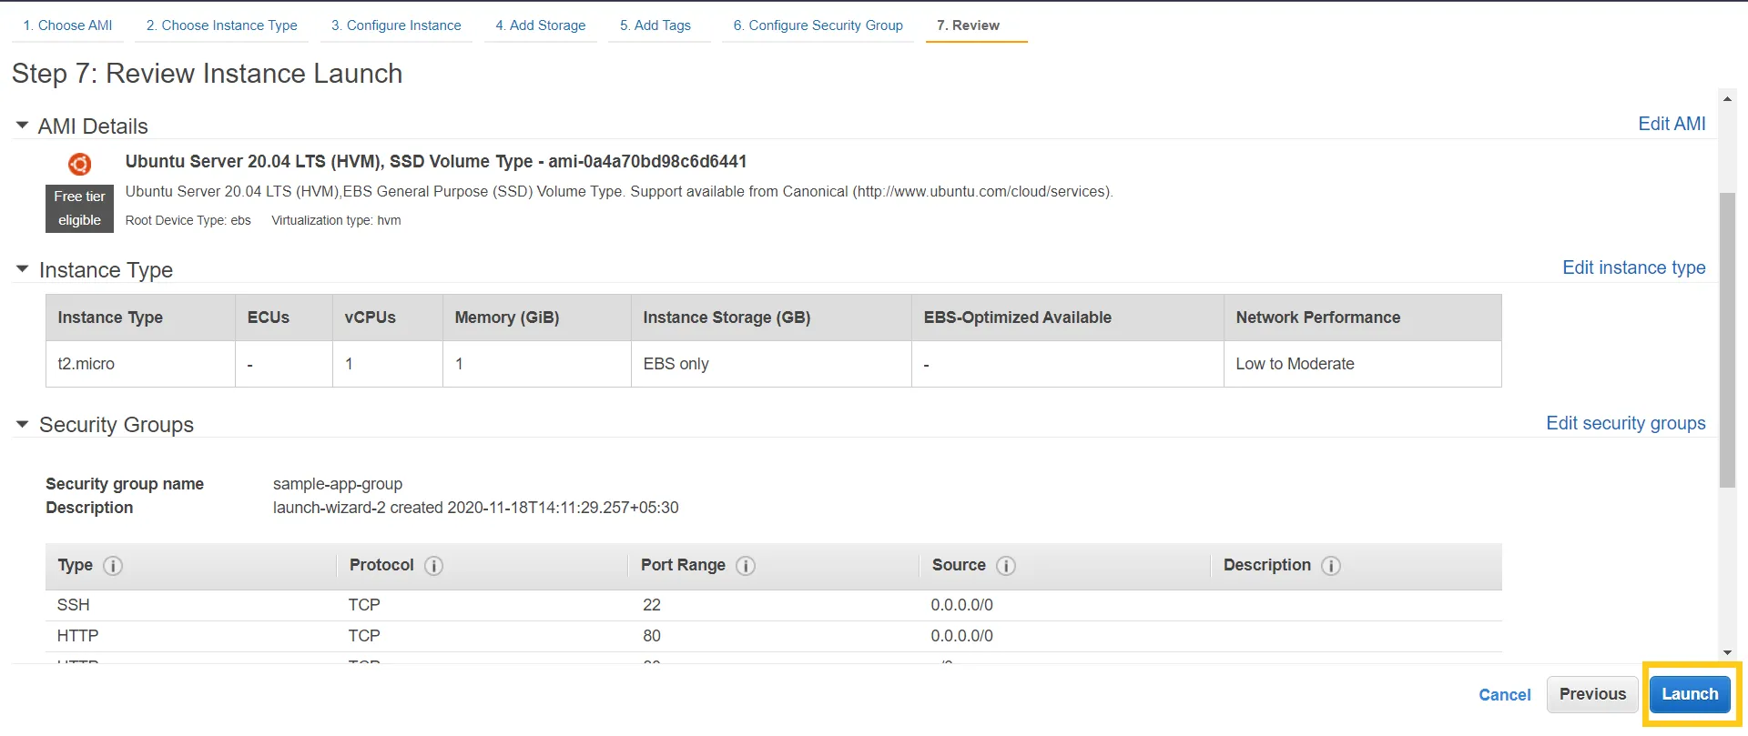This screenshot has width=1748, height=736.
Task: Click the scrollbar up arrow
Action: (1727, 98)
